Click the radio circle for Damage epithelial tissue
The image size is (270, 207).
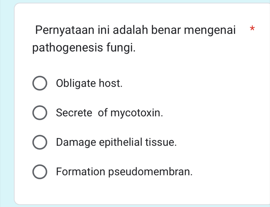point(40,142)
